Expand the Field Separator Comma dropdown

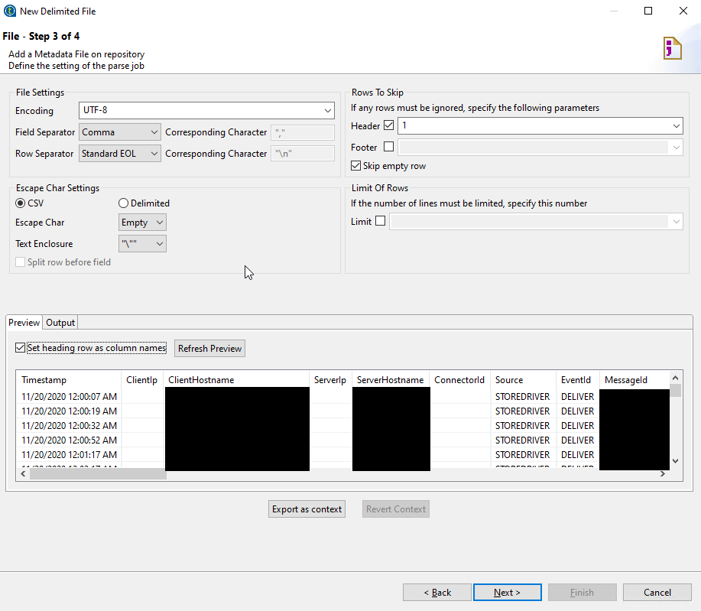coord(120,132)
